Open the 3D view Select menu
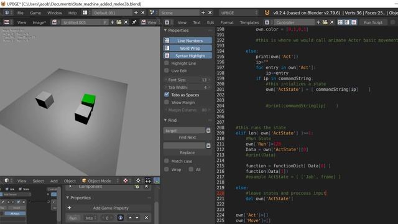Viewport: 398px width, 224px height. tap(38, 180)
